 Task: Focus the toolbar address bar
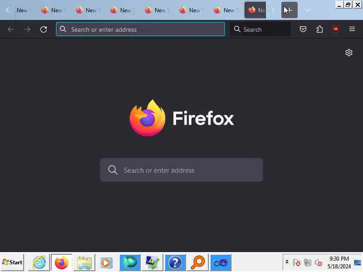140,29
